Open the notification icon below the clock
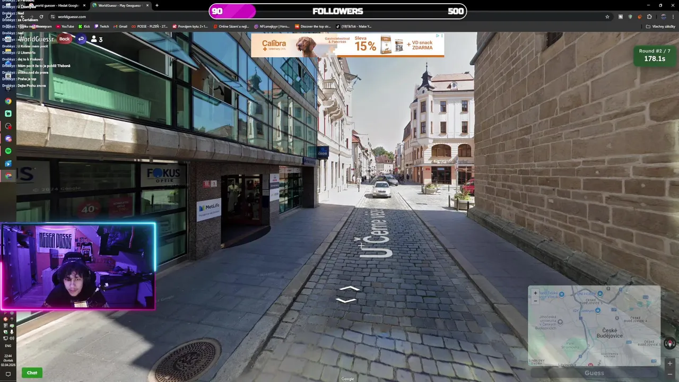The height and width of the screenshot is (382, 679). 8,374
